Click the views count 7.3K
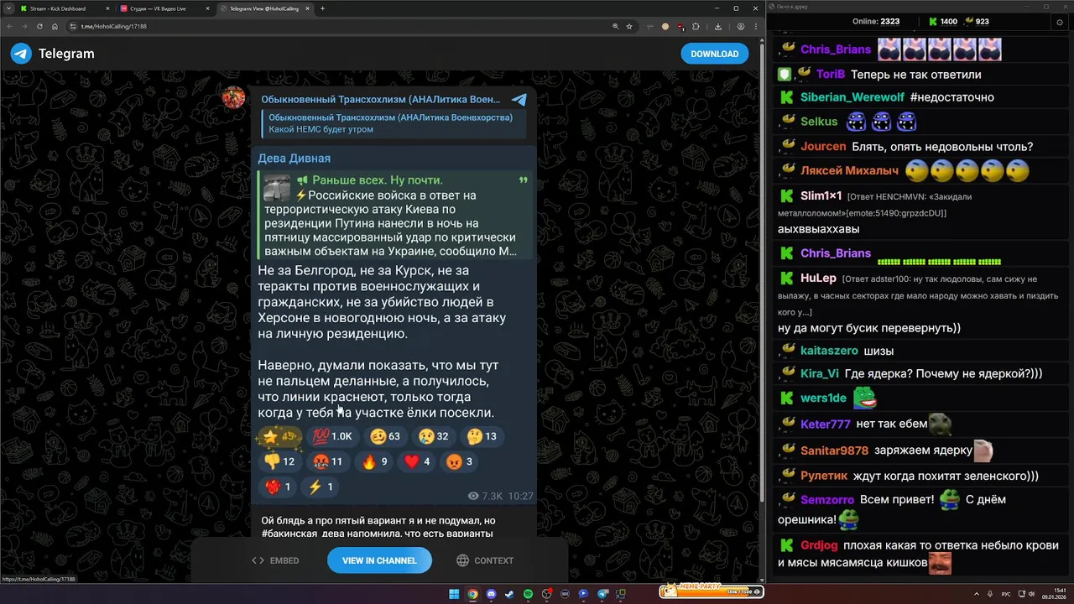 [485, 496]
